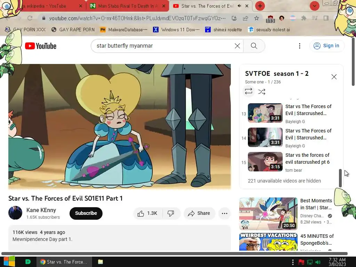
Task: Click the install app icon in address bar
Action: (x=234, y=18)
